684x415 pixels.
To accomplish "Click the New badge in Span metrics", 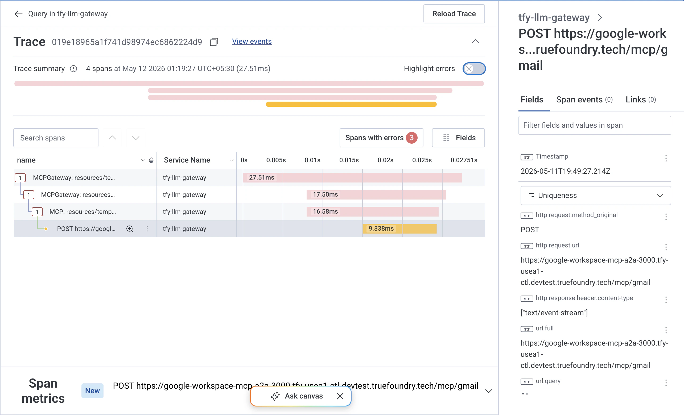I will click(92, 391).
